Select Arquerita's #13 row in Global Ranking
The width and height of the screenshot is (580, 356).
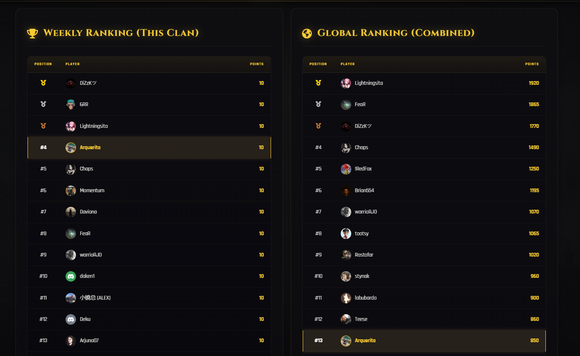point(424,341)
